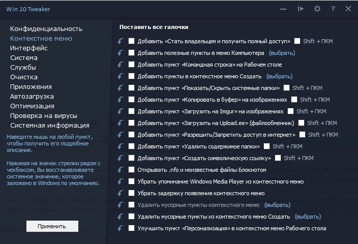Viewport: 358px width, 244px height.
Task: Click the play-bar icon in title bar
Action: (301, 9)
